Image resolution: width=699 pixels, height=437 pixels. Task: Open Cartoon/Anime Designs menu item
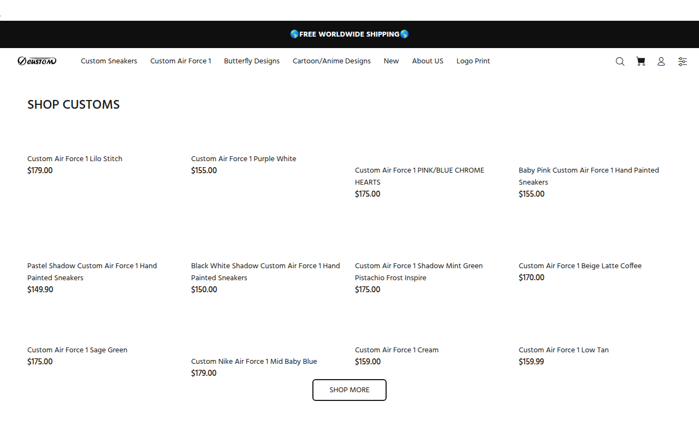(331, 61)
